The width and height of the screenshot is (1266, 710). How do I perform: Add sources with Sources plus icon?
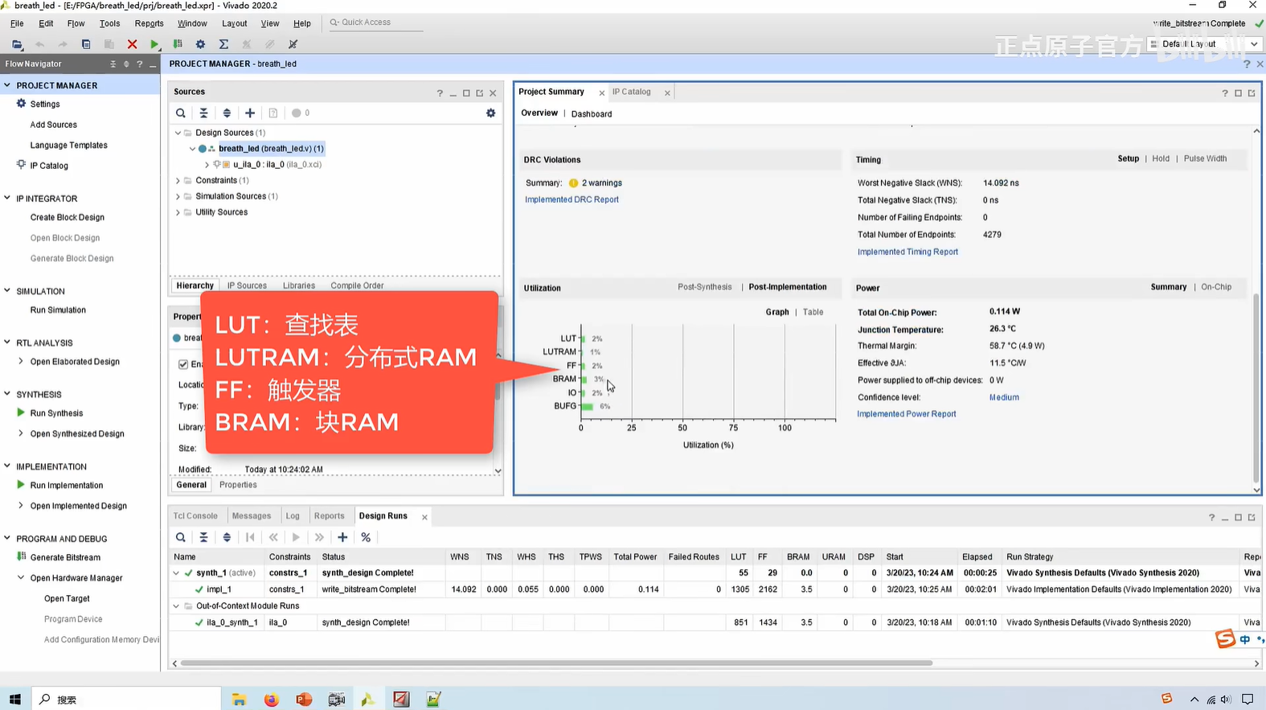click(250, 113)
